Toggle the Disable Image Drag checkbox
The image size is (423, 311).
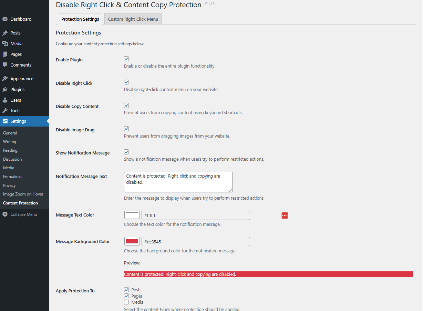[x=126, y=129]
